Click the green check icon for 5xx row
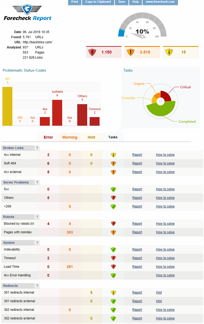Image resolution: width=204 pixels, height=324 pixels. 113,189
